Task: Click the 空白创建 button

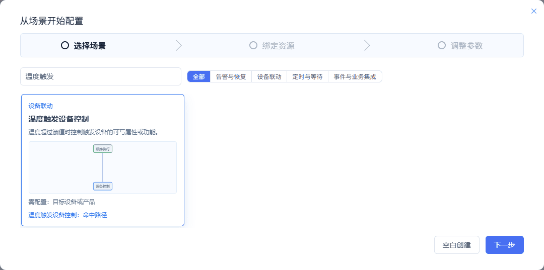Action: pos(456,245)
